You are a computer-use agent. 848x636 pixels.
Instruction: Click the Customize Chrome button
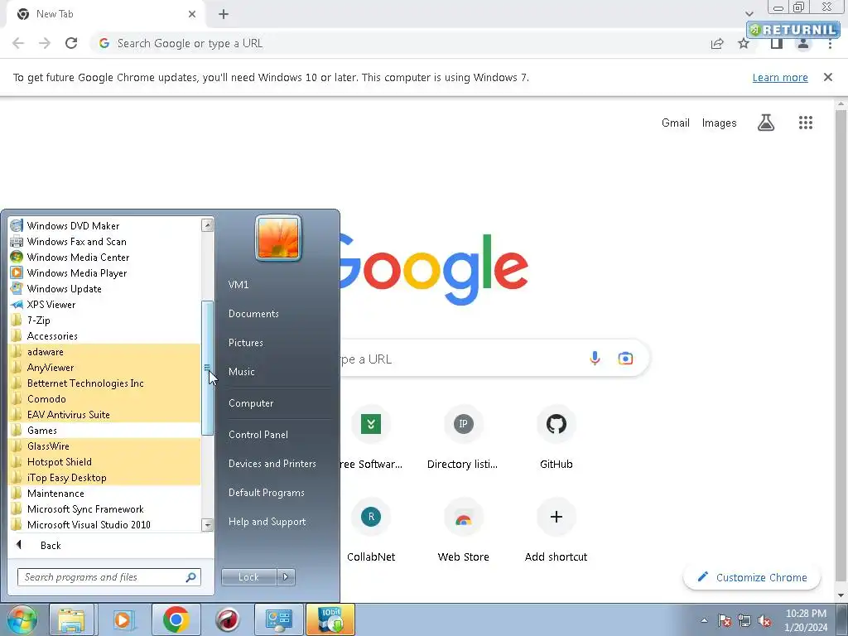(x=752, y=577)
